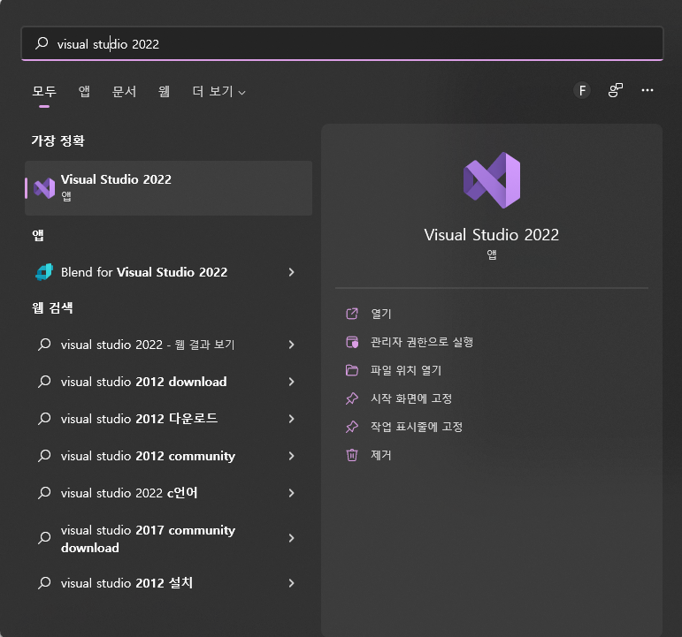The height and width of the screenshot is (637, 682).
Task: Select 'visual studio 2012 설치' suggestion
Action: 126,583
